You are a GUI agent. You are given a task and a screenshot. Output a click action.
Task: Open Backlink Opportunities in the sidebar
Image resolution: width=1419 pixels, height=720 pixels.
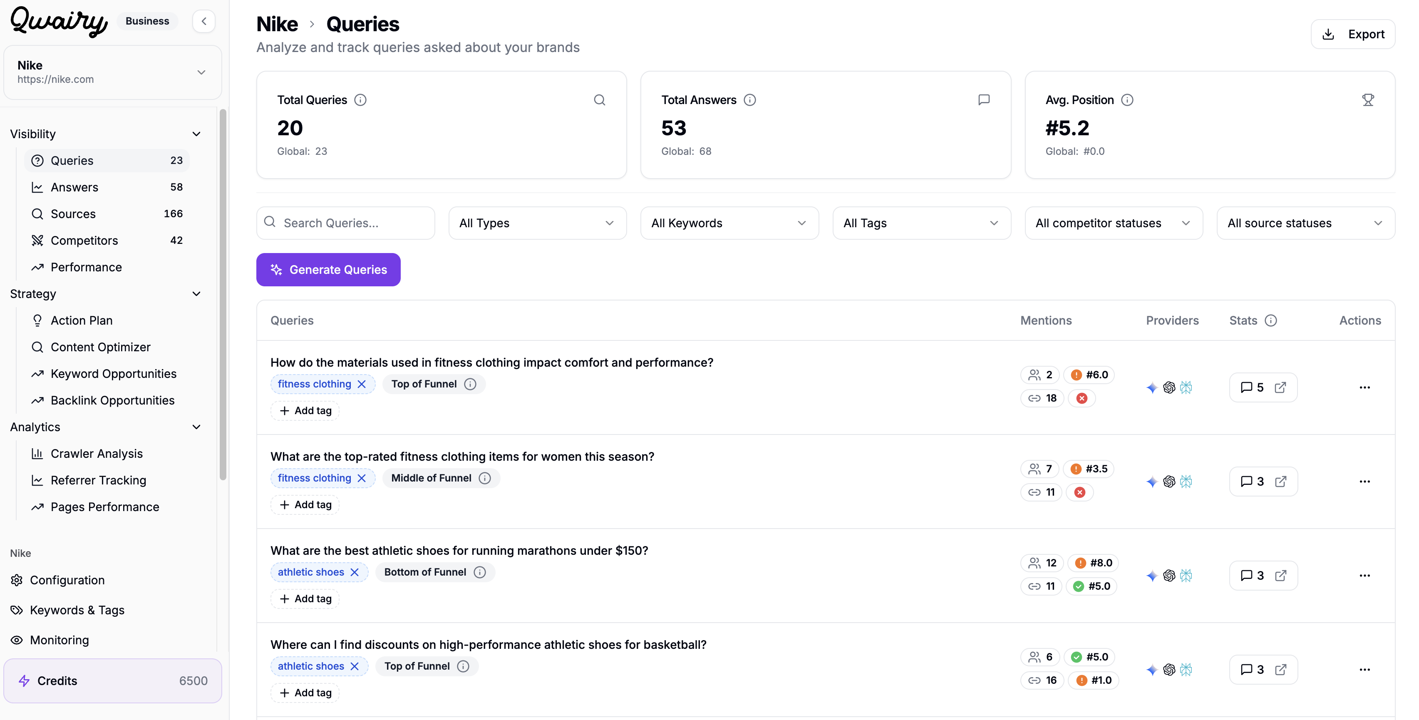[106, 400]
